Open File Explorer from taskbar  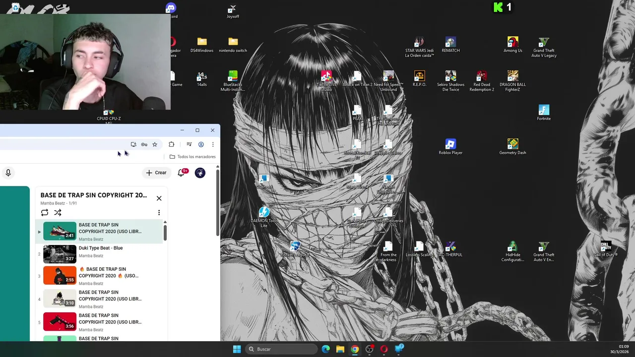pyautogui.click(x=340, y=349)
